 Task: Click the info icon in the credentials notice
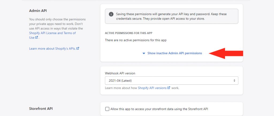tap(111, 14)
